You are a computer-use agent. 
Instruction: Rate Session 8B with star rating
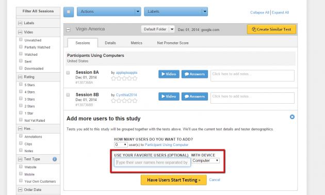[124, 101]
